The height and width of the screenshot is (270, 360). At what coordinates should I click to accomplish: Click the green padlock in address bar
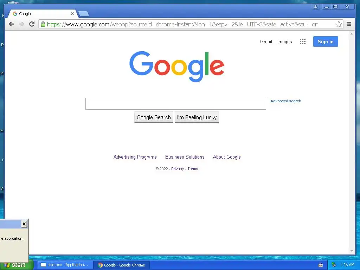[x=43, y=24]
